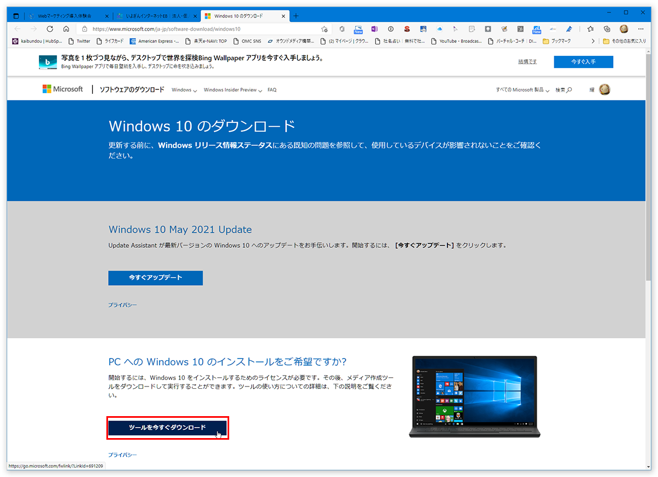The height and width of the screenshot is (477, 658).
Task: Click ソフトウェアのダウンロード header link
Action: pyautogui.click(x=132, y=90)
